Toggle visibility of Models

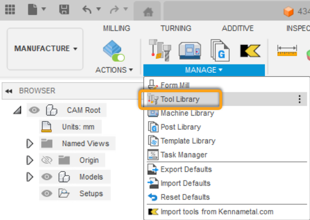click(x=47, y=177)
